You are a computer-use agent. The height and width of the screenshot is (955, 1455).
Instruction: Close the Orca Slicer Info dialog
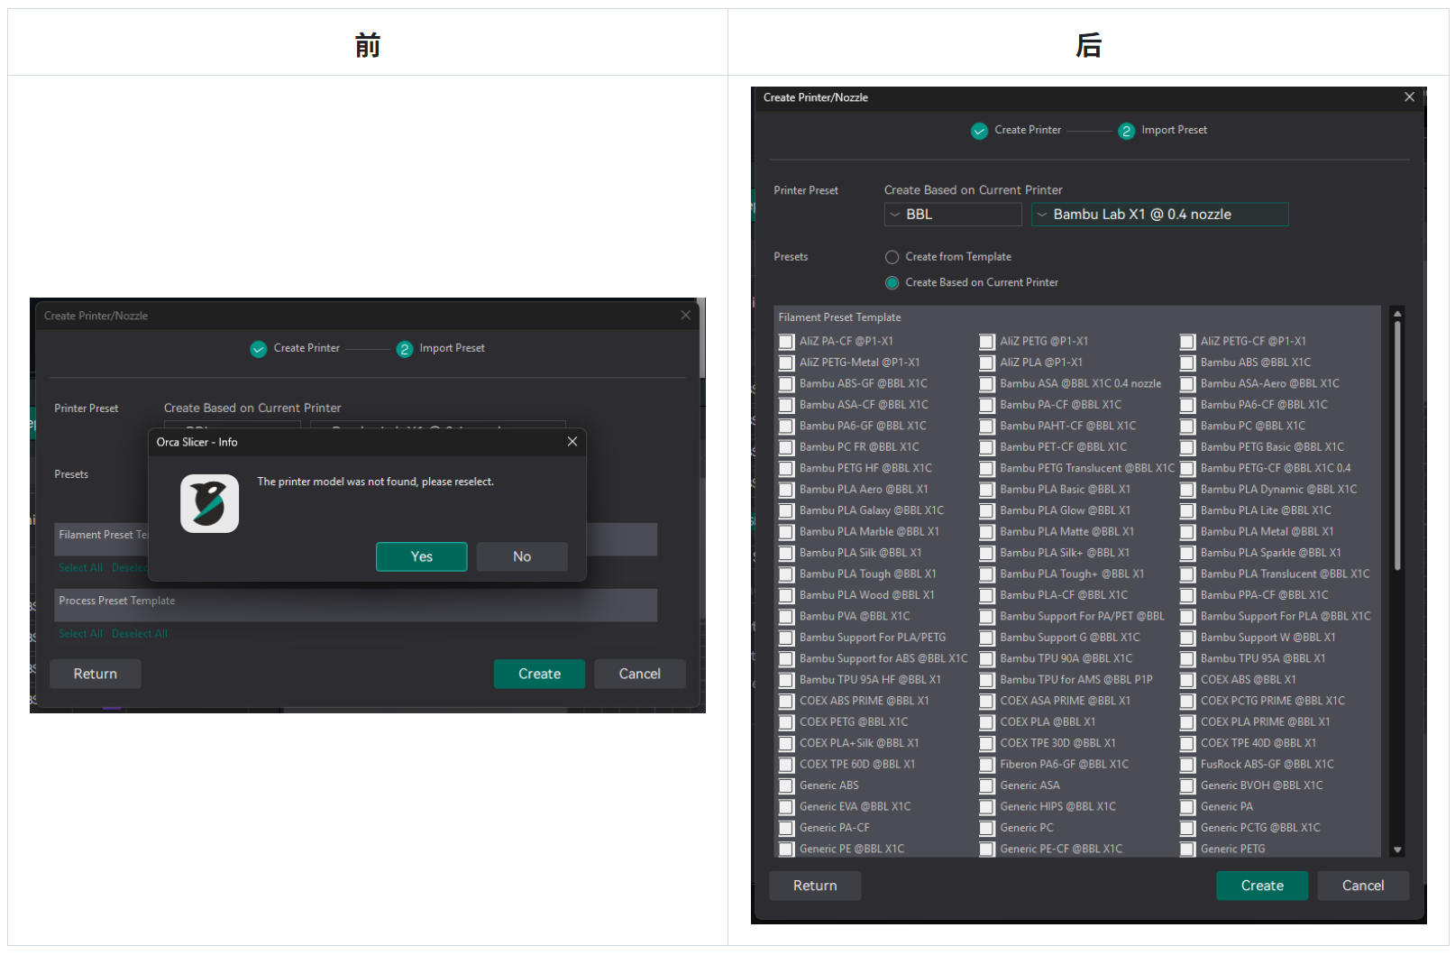coord(572,442)
